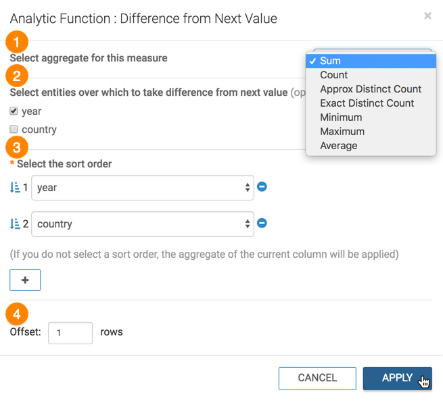Click the orange step 4 marker
The height and width of the screenshot is (401, 443).
17,315
